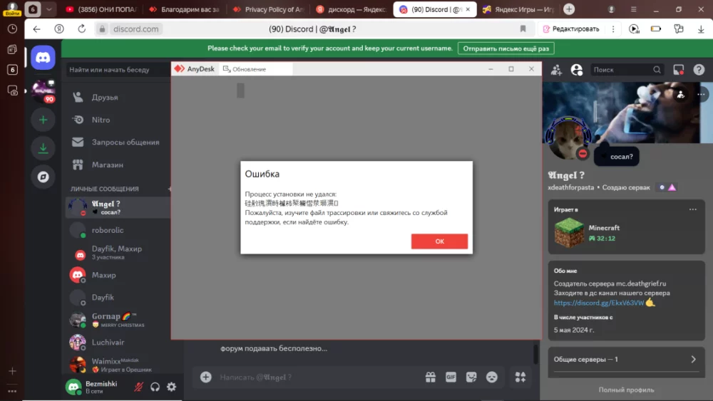Expand Общие серверы — 1
This screenshot has height=401, width=713.
pos(626,359)
